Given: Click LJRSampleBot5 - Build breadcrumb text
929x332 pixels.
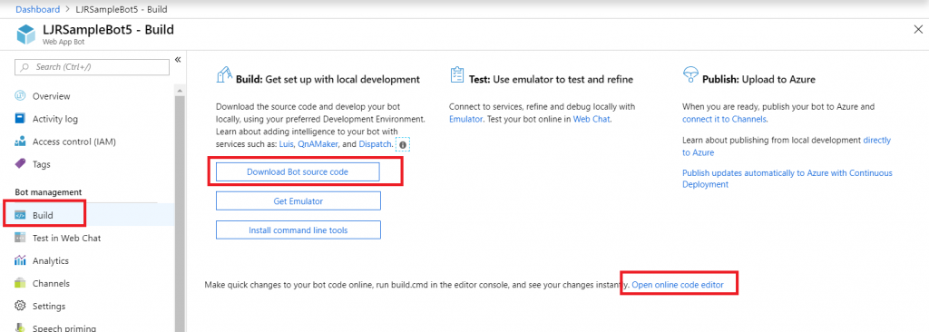Looking at the screenshot, I should pos(122,9).
